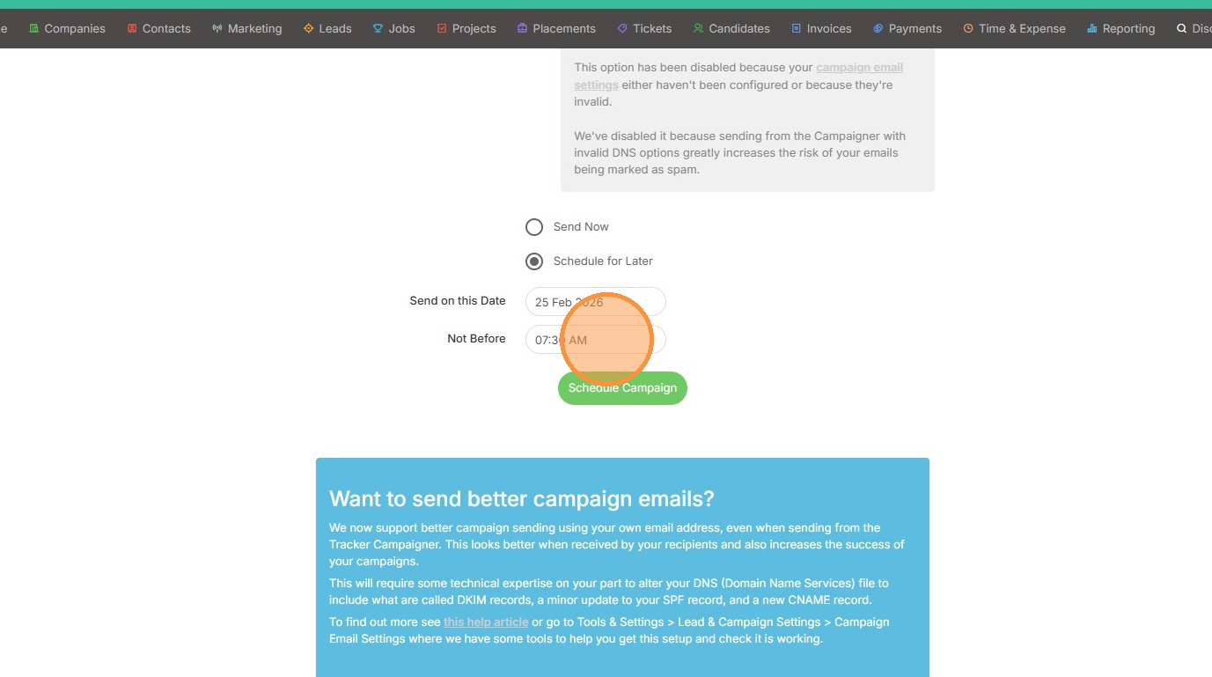Click the Leads target icon
1212x677 pixels.
coord(308,29)
